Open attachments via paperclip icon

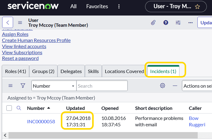[153, 23]
